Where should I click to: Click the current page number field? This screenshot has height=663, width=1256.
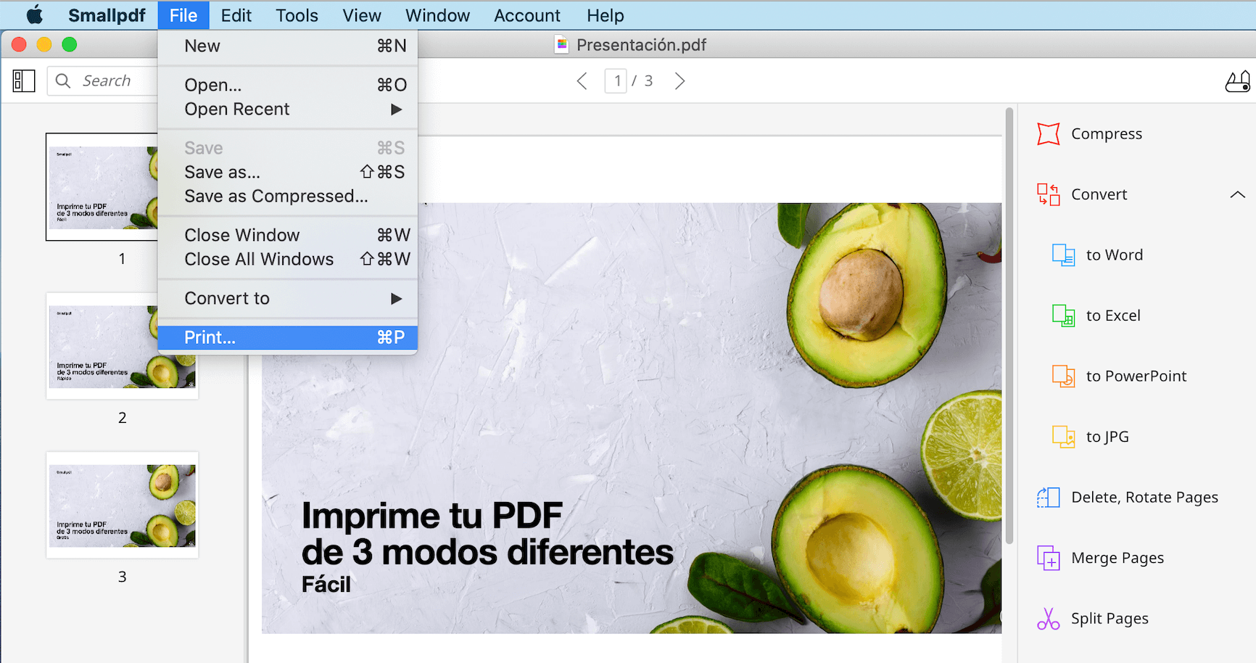[x=616, y=81]
